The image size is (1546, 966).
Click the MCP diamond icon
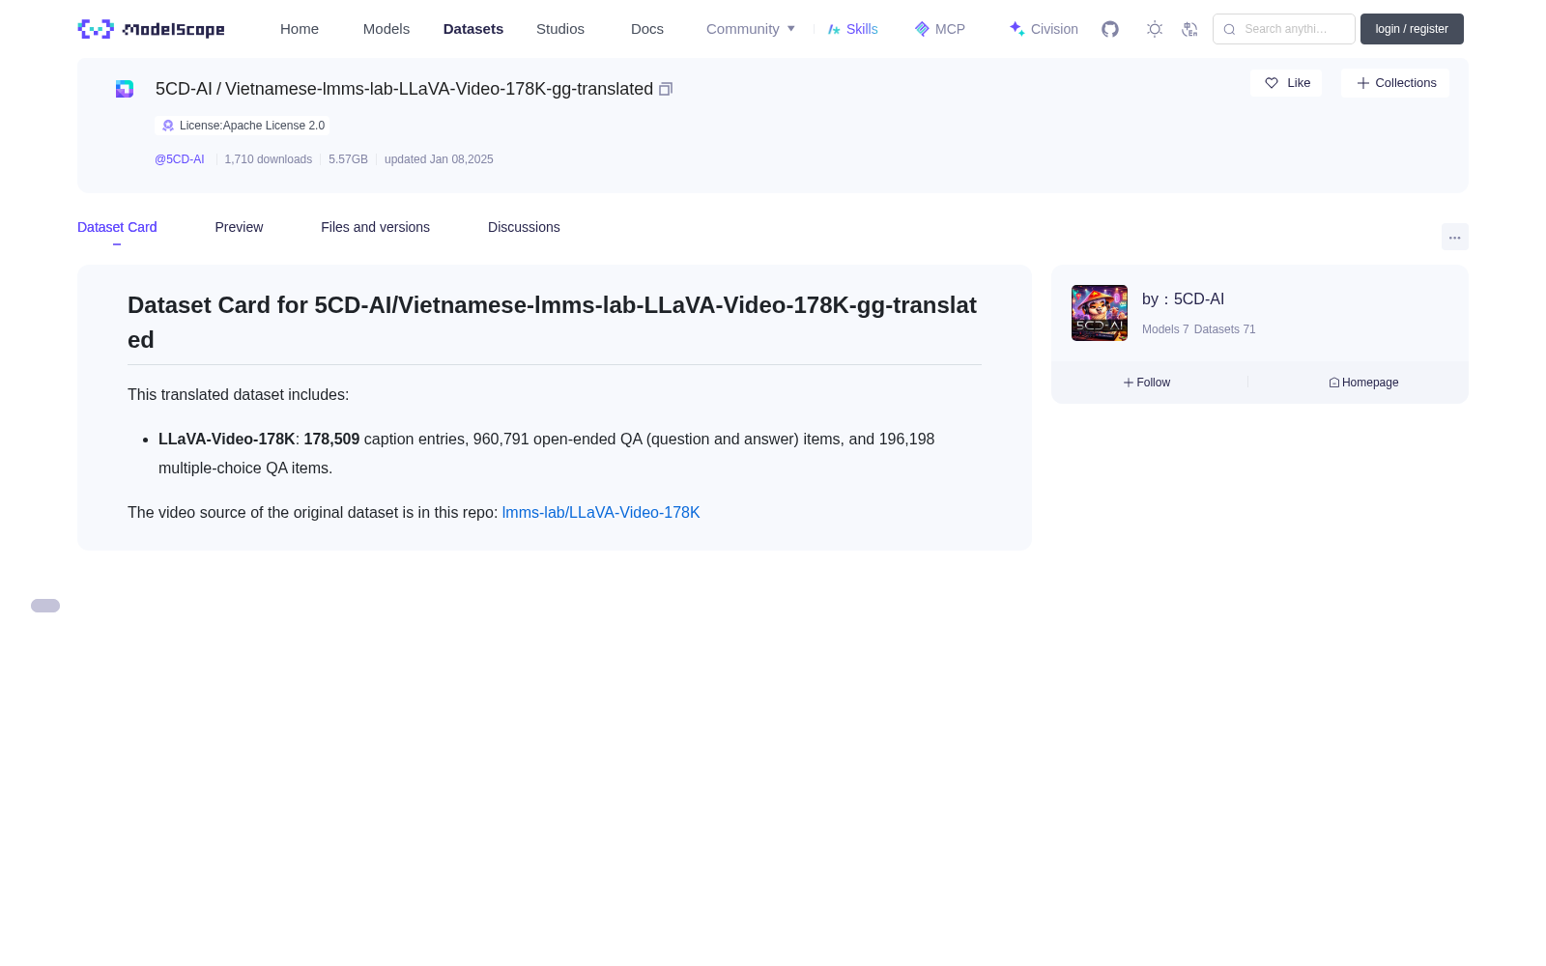click(x=922, y=29)
